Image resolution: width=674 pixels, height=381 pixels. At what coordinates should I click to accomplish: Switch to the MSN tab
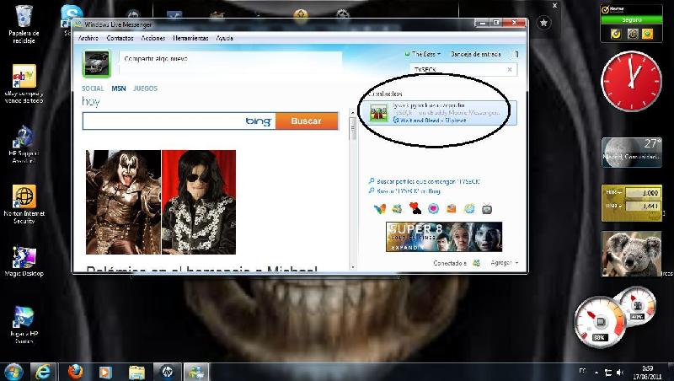pyautogui.click(x=119, y=89)
